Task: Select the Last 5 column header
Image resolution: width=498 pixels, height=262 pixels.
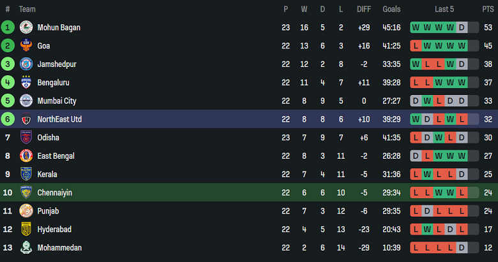Action: 444,9
